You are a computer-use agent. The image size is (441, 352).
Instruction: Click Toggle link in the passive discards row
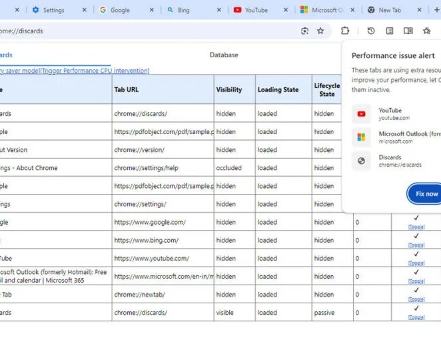click(x=416, y=317)
